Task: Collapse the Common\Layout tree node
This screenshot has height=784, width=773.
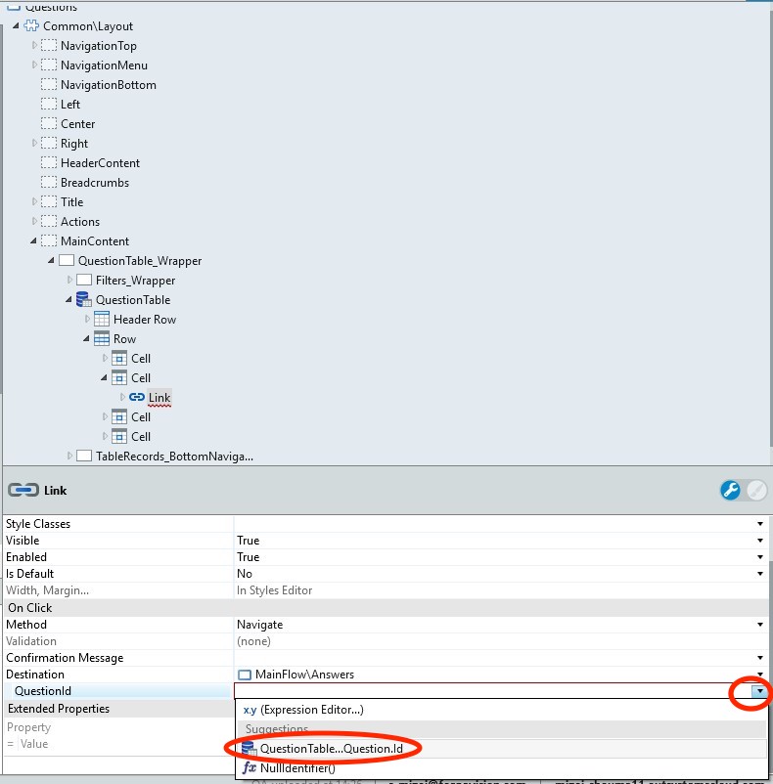Action: [16, 25]
